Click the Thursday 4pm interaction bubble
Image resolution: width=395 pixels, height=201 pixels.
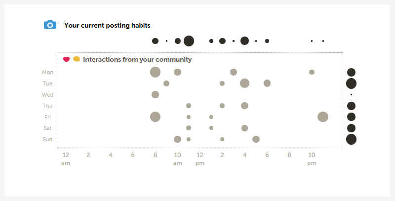pos(244,106)
